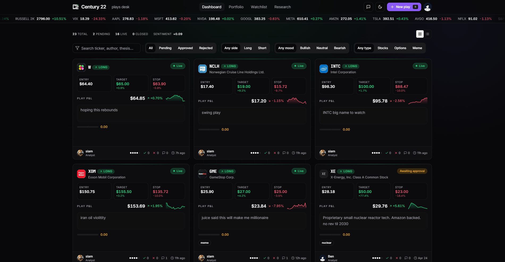
Task: Filter by Meme type
Action: pos(417,48)
